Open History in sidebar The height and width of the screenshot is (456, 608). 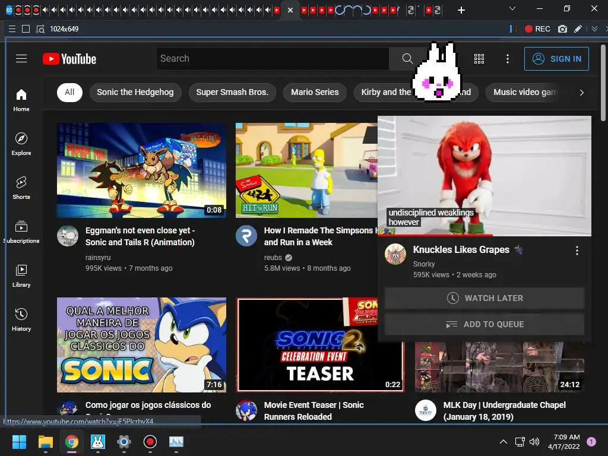tap(21, 319)
